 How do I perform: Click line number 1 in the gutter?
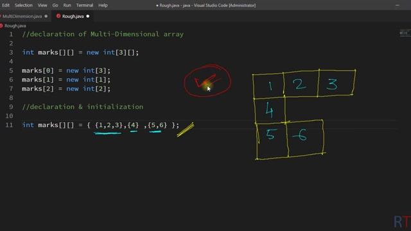11,34
